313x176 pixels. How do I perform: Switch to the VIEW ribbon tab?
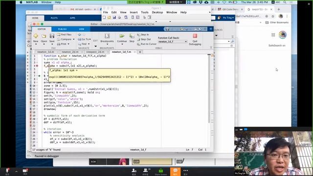(x=82, y=29)
